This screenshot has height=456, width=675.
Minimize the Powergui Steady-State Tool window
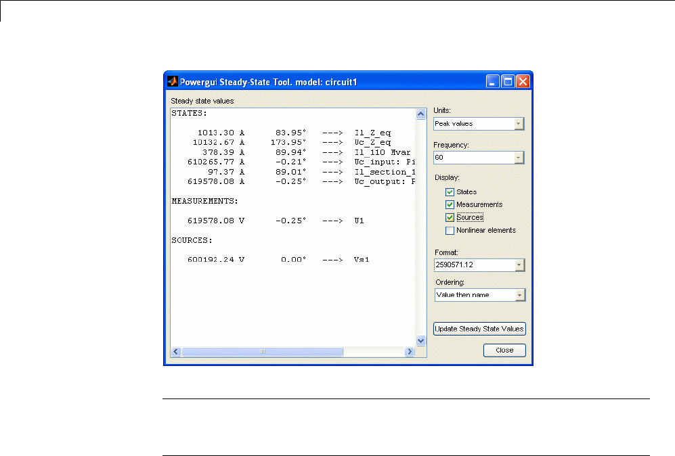point(492,81)
